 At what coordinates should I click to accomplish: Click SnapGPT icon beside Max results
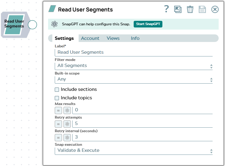point(67,110)
